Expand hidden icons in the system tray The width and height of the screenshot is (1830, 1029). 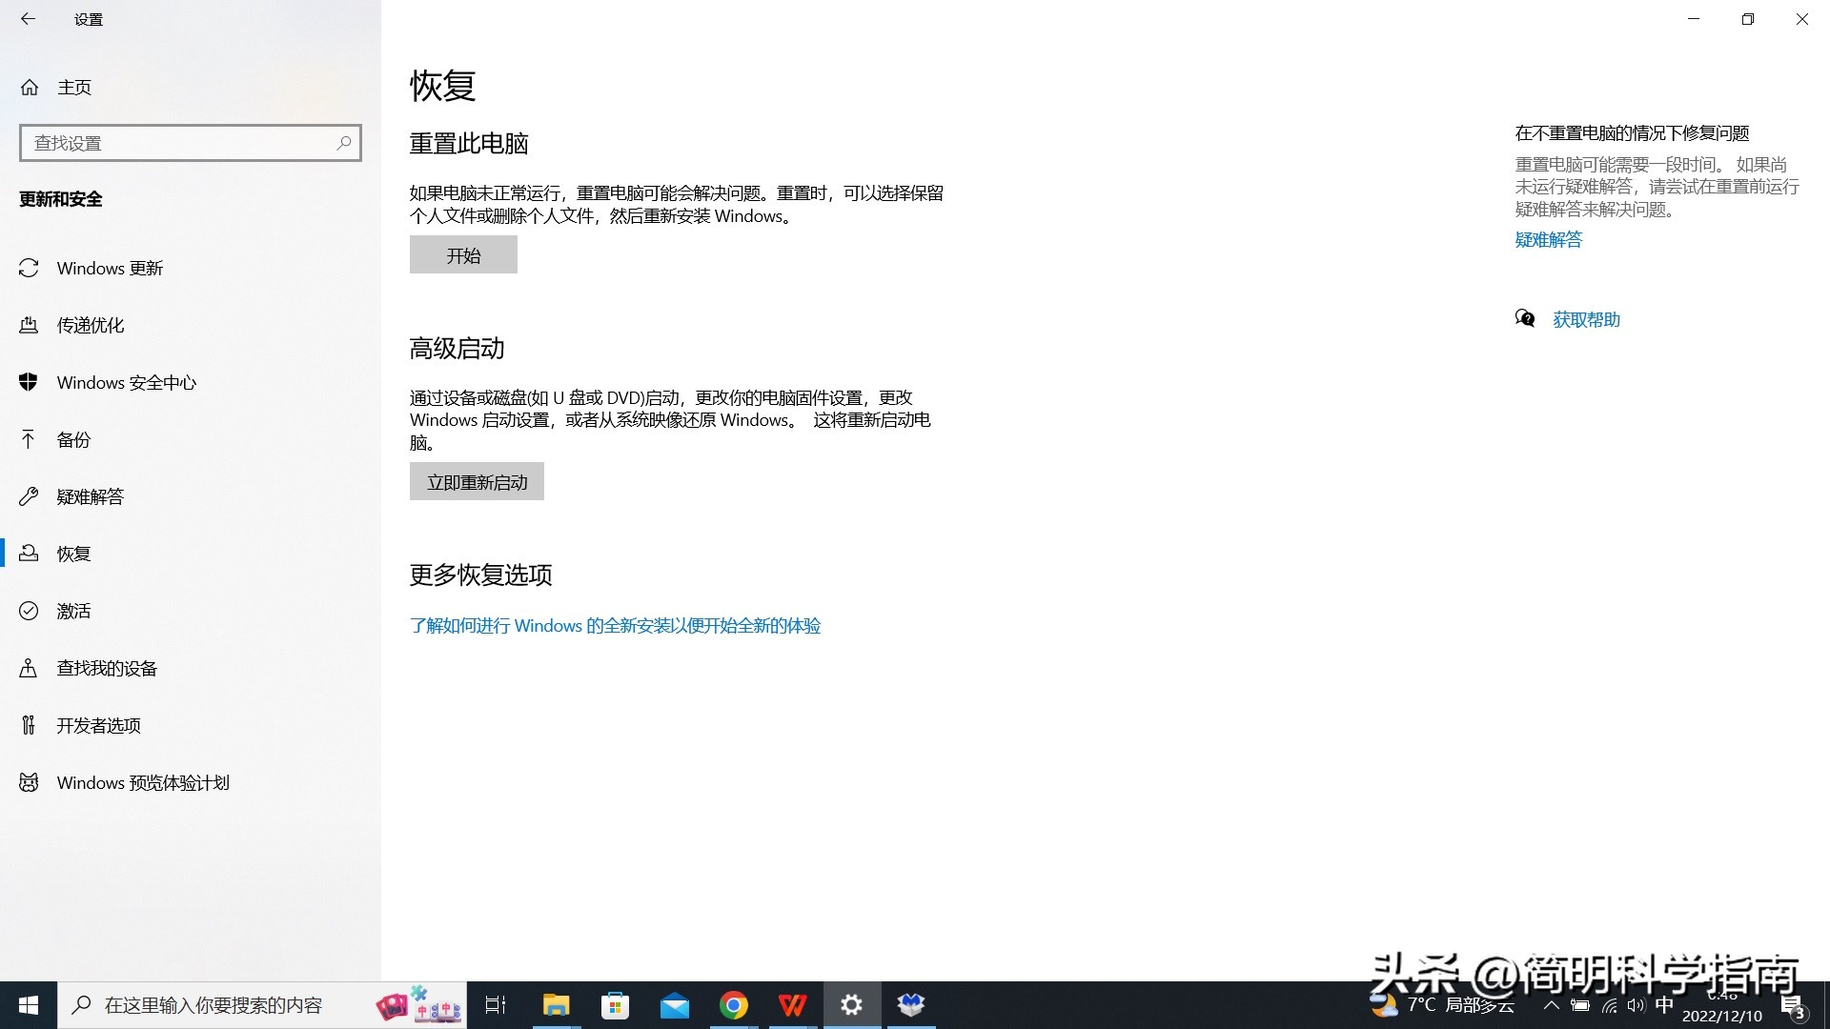pos(1551,1004)
